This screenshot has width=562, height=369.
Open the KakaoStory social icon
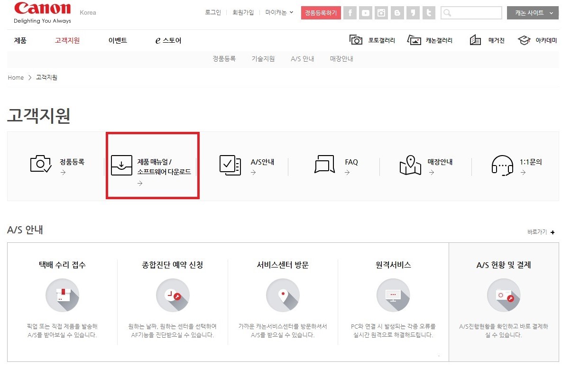pos(413,13)
